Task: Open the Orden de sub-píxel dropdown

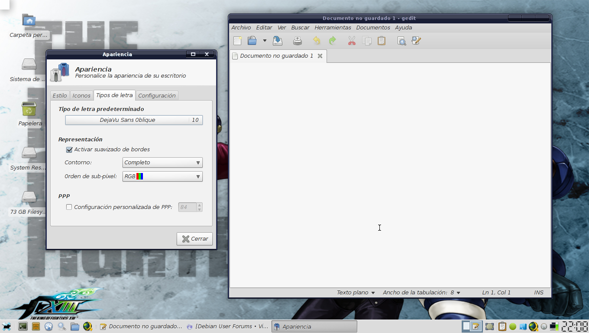Action: [162, 176]
